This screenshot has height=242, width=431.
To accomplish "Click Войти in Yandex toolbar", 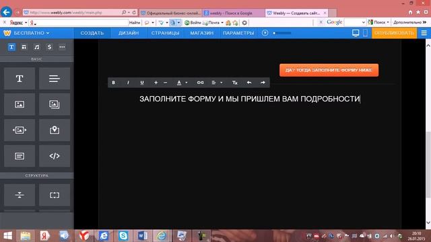I will coord(193,22).
